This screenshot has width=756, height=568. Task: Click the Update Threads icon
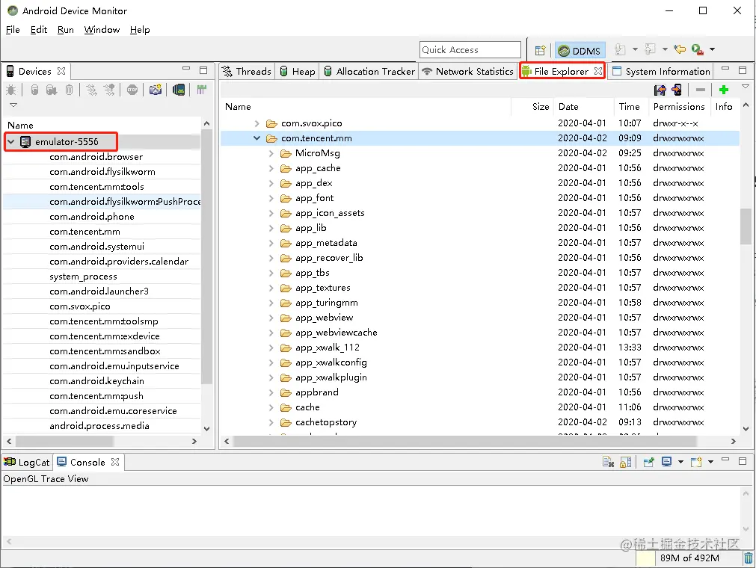92,90
